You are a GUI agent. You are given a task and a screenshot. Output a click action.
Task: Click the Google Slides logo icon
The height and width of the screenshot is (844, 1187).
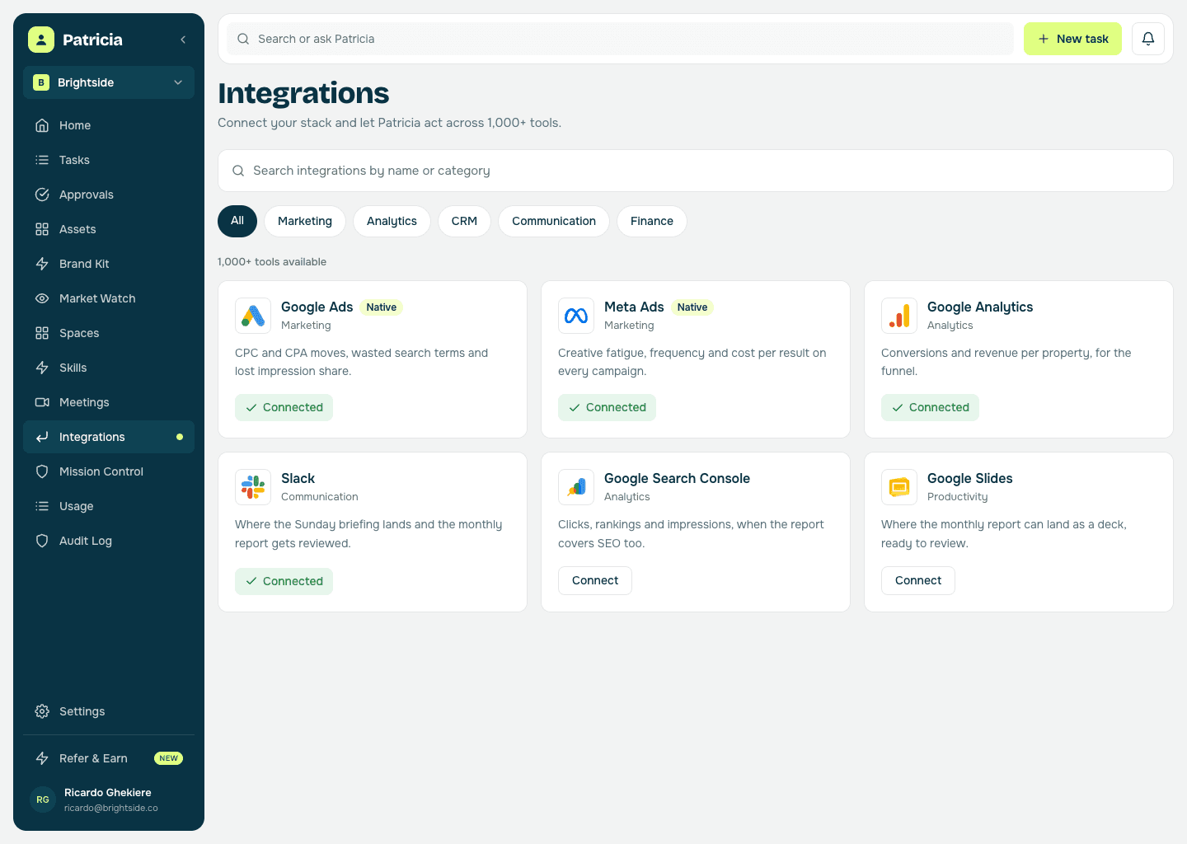coord(899,487)
